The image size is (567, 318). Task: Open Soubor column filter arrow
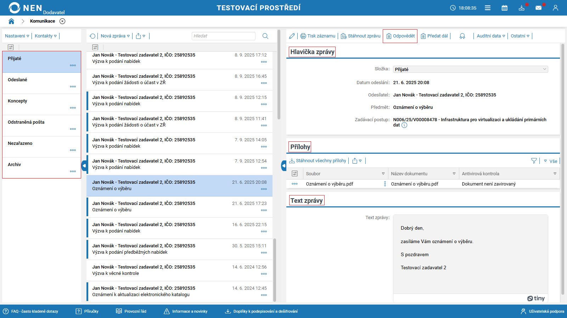[x=383, y=173]
